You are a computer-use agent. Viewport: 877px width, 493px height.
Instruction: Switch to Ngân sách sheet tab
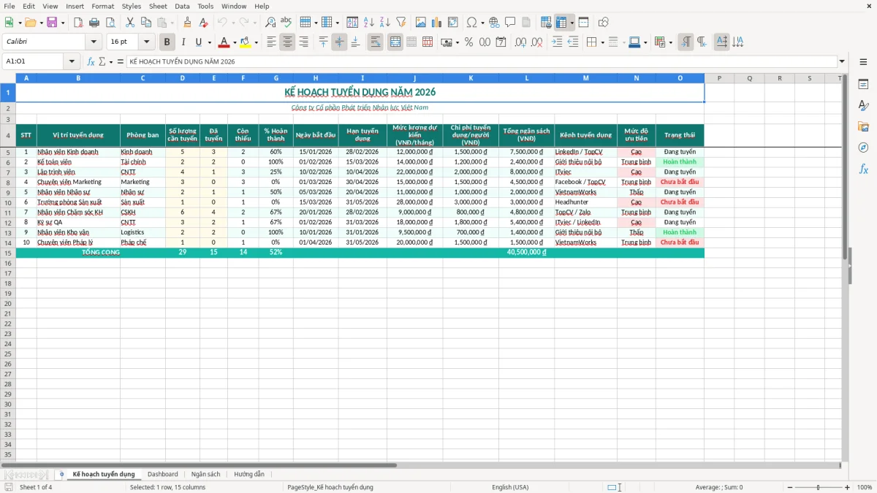pyautogui.click(x=205, y=475)
